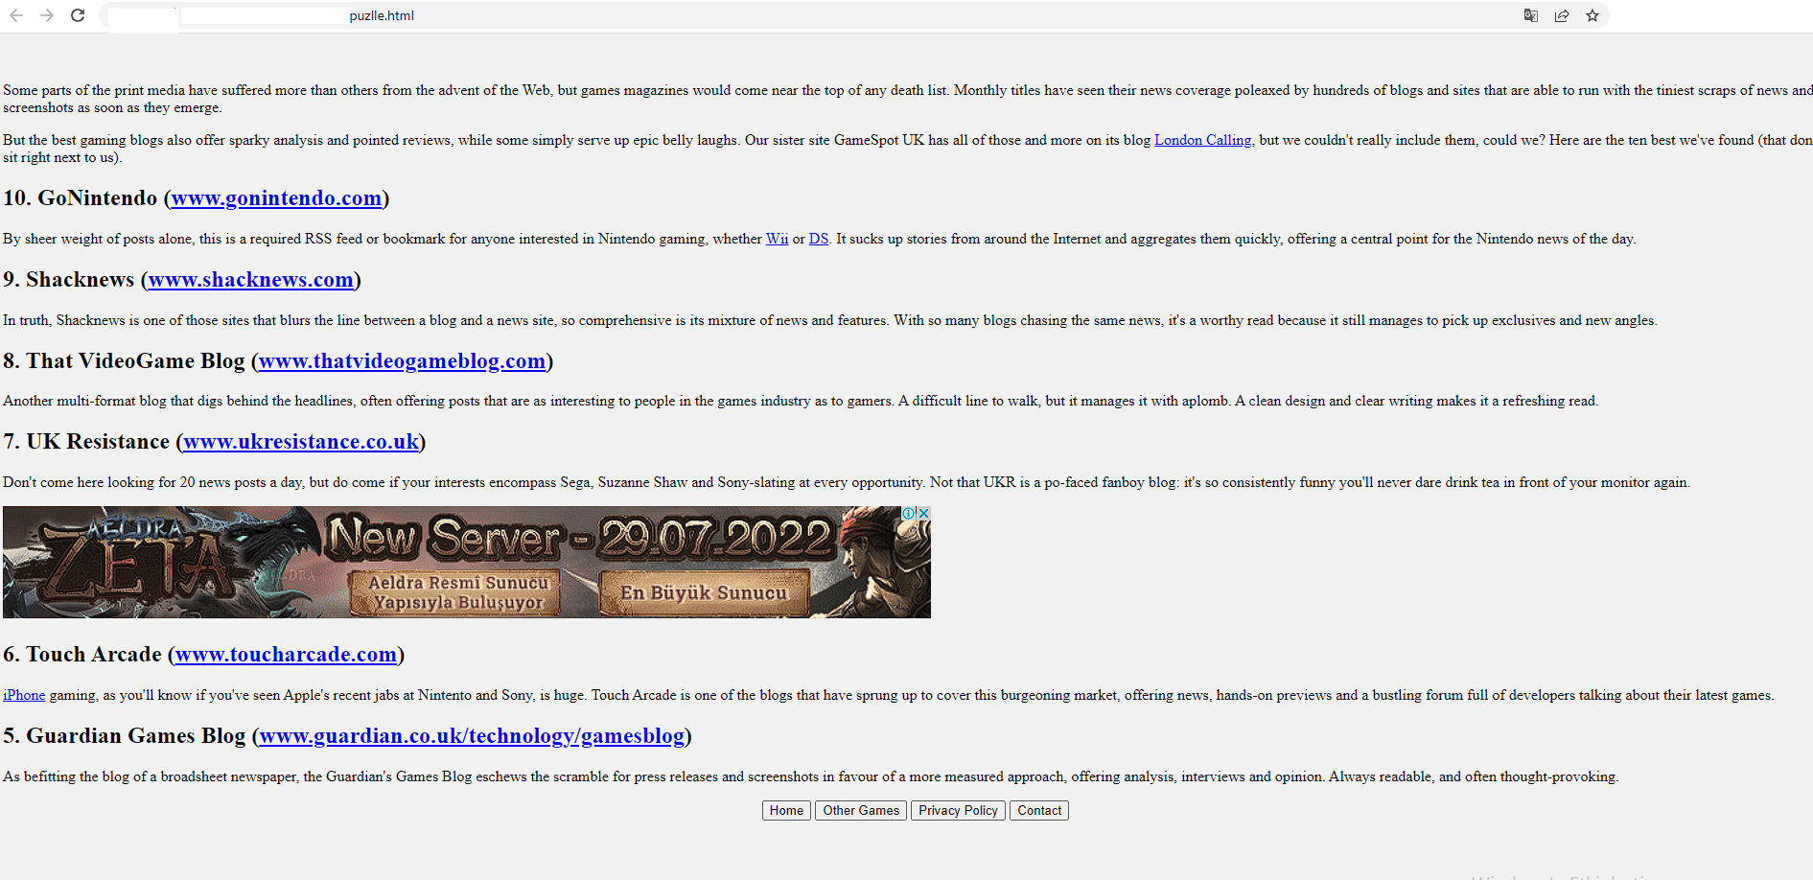The image size is (1813, 880).
Task: Click the paragraph starting 'As befitting the blog'
Action: pyautogui.click(x=811, y=776)
